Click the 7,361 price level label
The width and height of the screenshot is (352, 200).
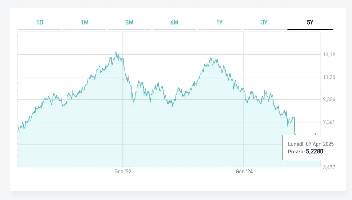point(329,122)
